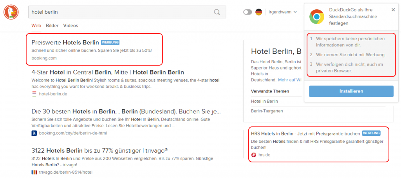The height and width of the screenshot is (178, 401).
Task: Switch to the Bilder tab
Action: click(52, 25)
